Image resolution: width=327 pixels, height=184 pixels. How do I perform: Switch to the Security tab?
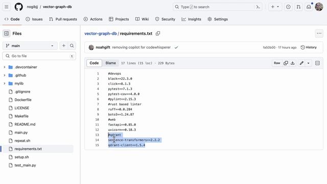pyautogui.click(x=165, y=19)
